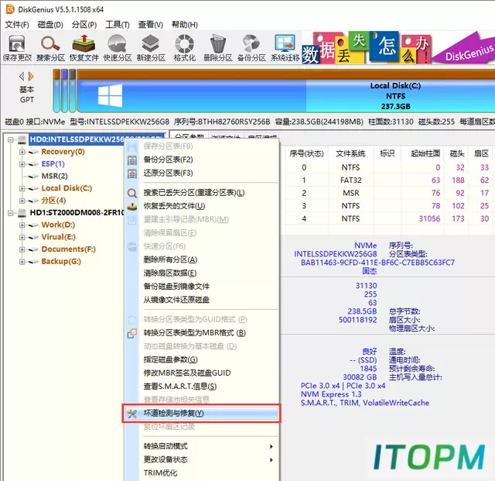Click the Windows logo on the C: partition map
495x481 pixels.
(110, 95)
